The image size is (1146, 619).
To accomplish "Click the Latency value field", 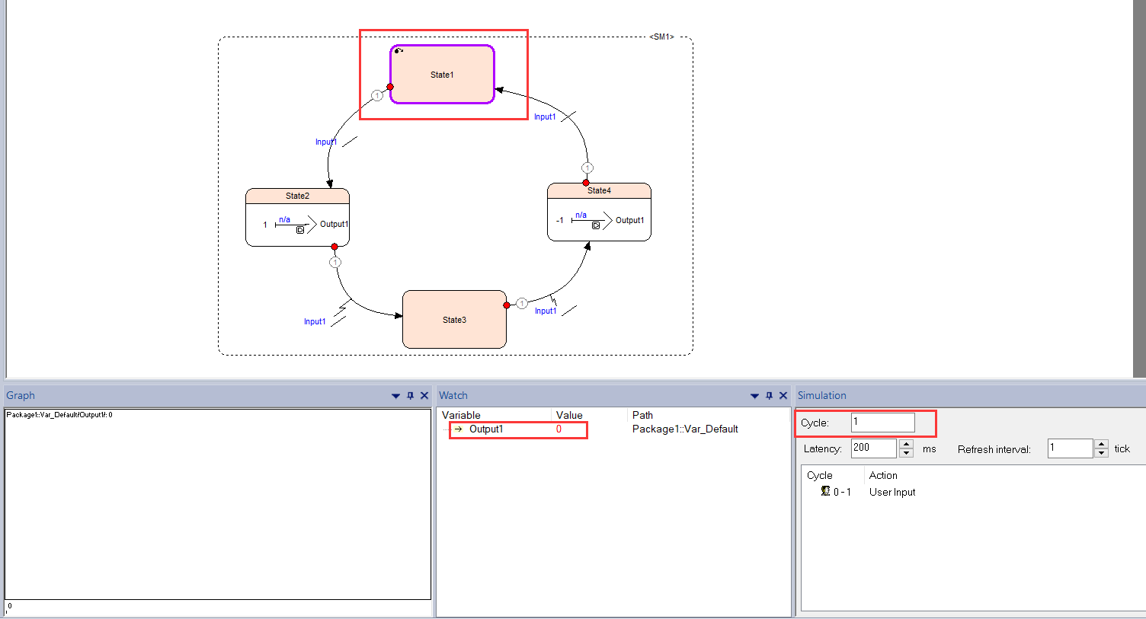I will 873,448.
